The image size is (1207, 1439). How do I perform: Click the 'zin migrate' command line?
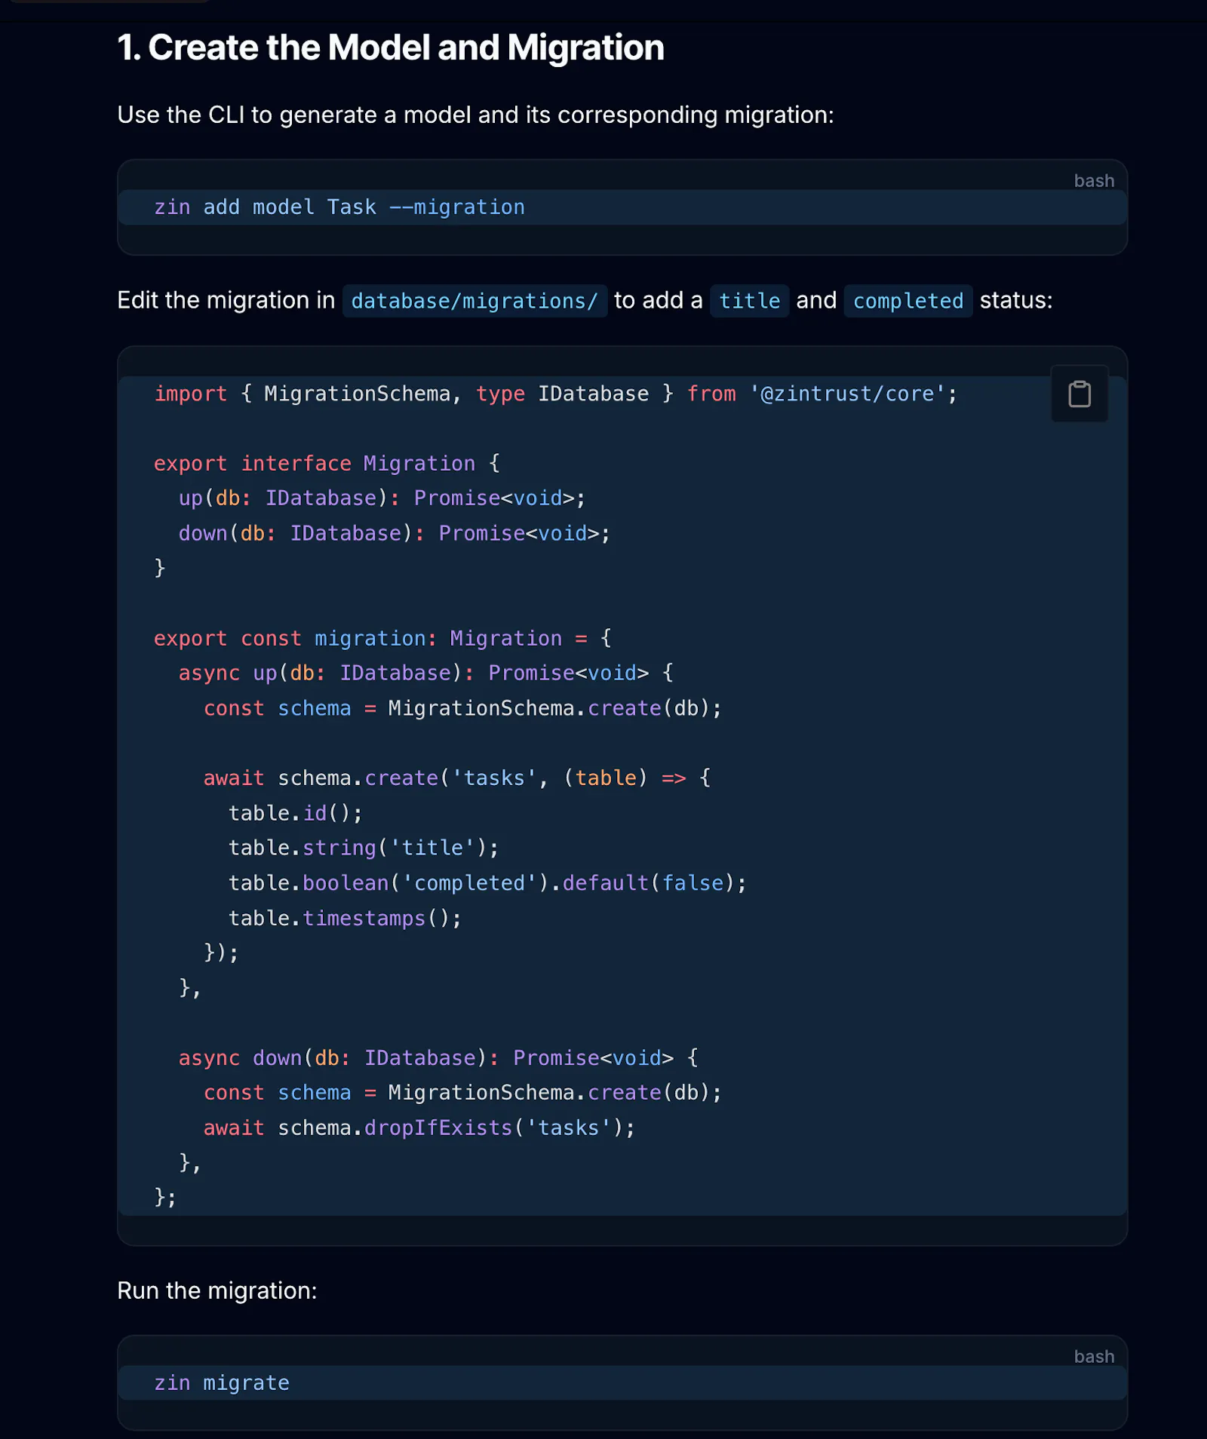coord(222,1382)
